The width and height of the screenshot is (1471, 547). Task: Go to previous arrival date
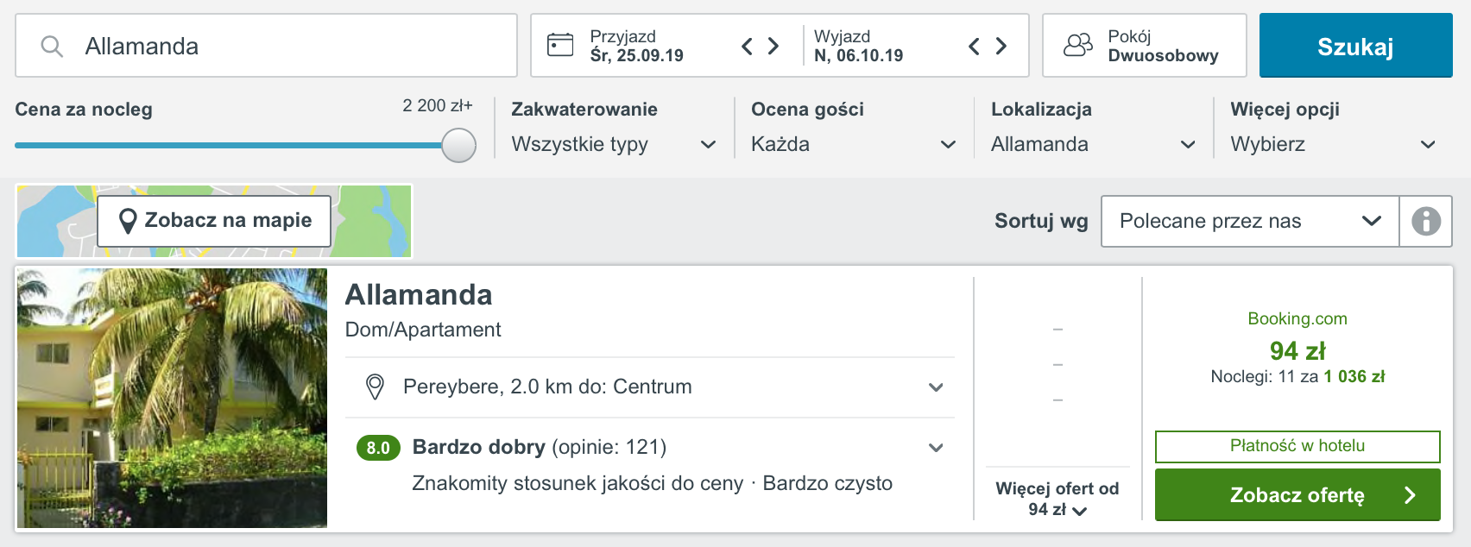[748, 46]
